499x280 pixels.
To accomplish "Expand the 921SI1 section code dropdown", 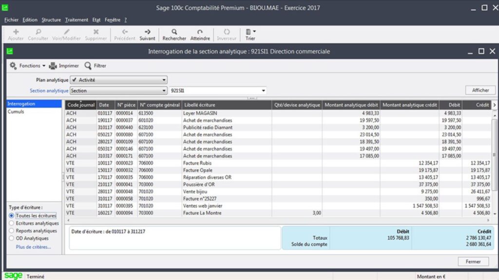I will [x=263, y=90].
